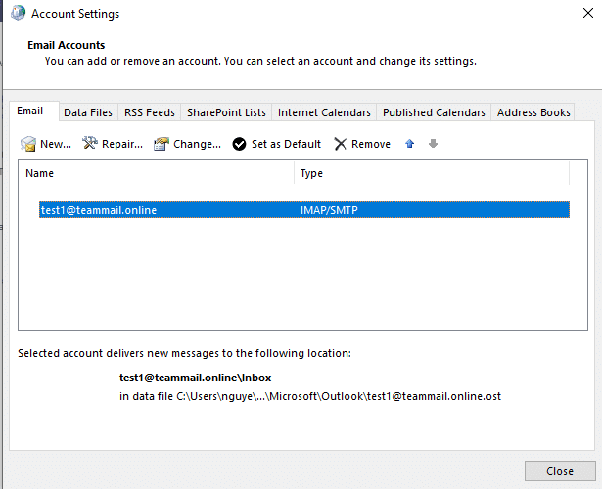
Task: Click the New account envelope icon
Action: [x=28, y=144]
